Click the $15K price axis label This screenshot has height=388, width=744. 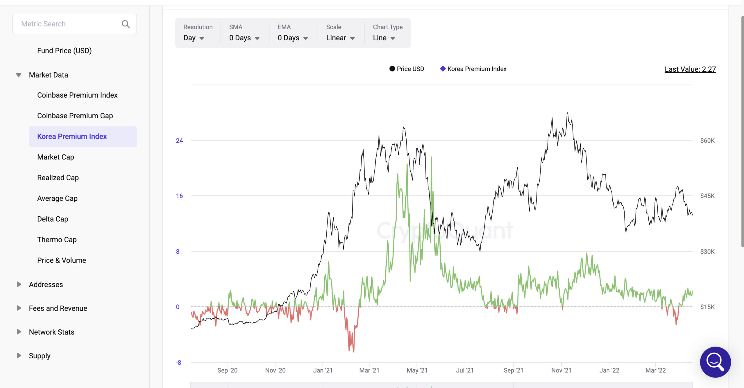point(707,307)
